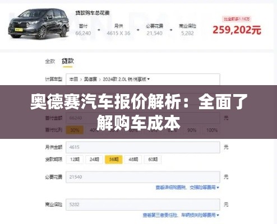Switch to the 全款 tab
Viewport: 277px width, 224px height.
(x=50, y=61)
